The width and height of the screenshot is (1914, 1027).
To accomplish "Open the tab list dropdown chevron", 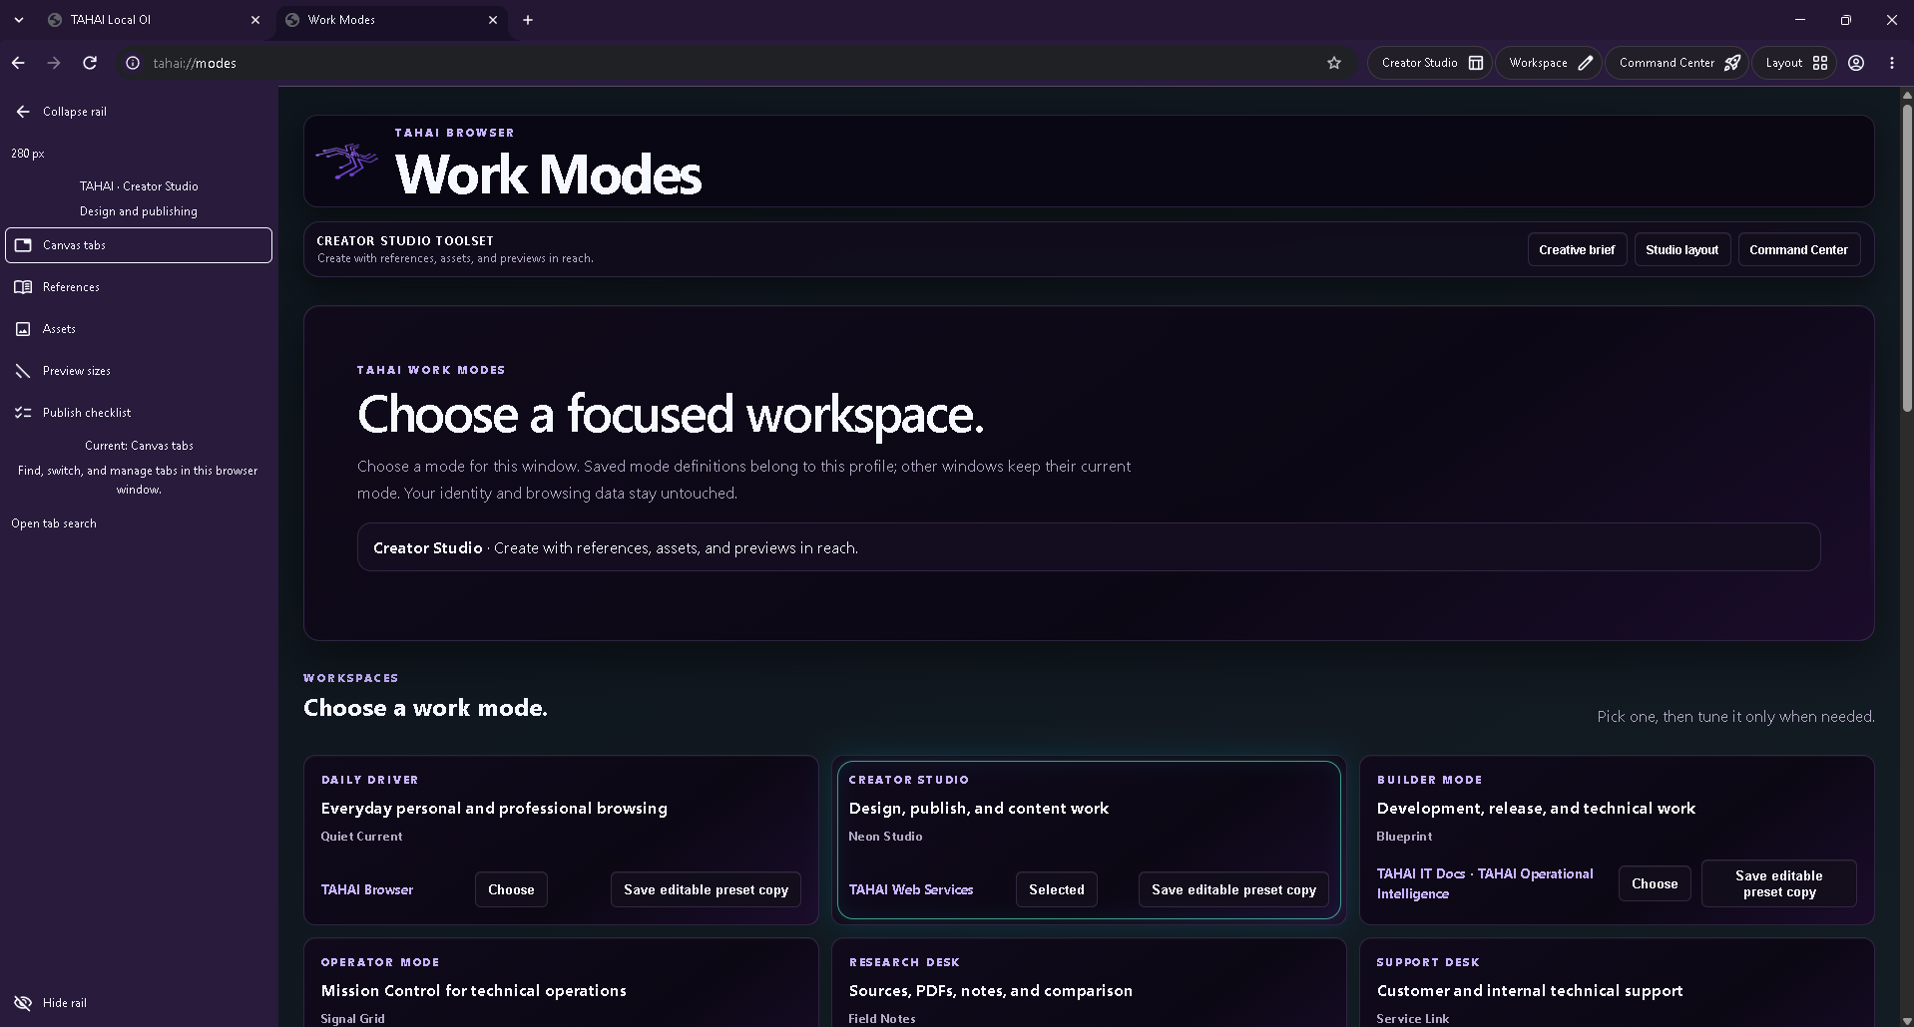I will pos(18,20).
